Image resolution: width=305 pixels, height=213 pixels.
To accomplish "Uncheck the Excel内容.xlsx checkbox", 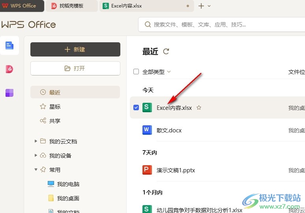I will pos(136,107).
